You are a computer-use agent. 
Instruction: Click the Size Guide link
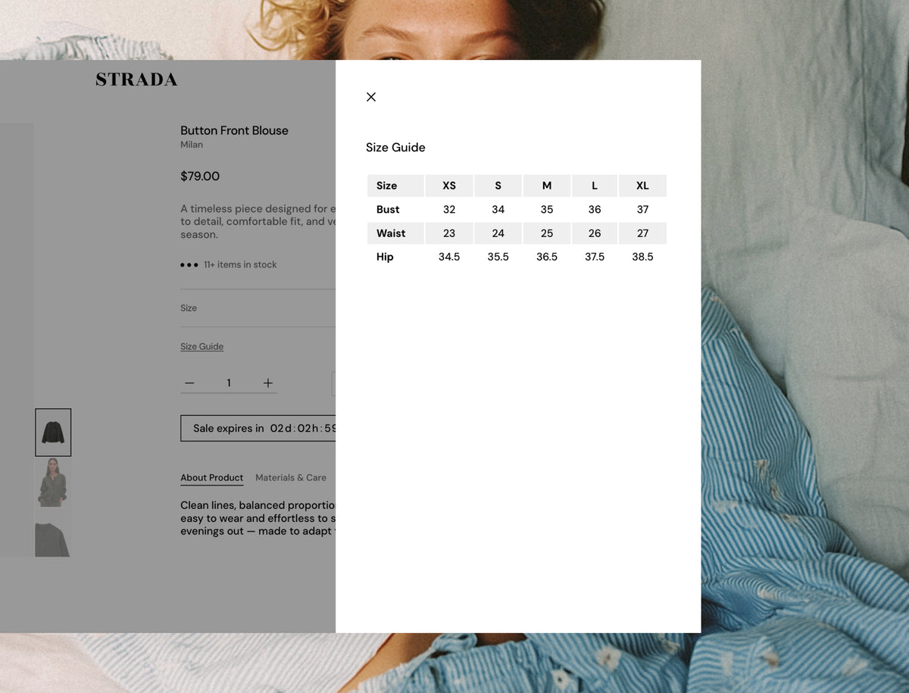(x=201, y=347)
